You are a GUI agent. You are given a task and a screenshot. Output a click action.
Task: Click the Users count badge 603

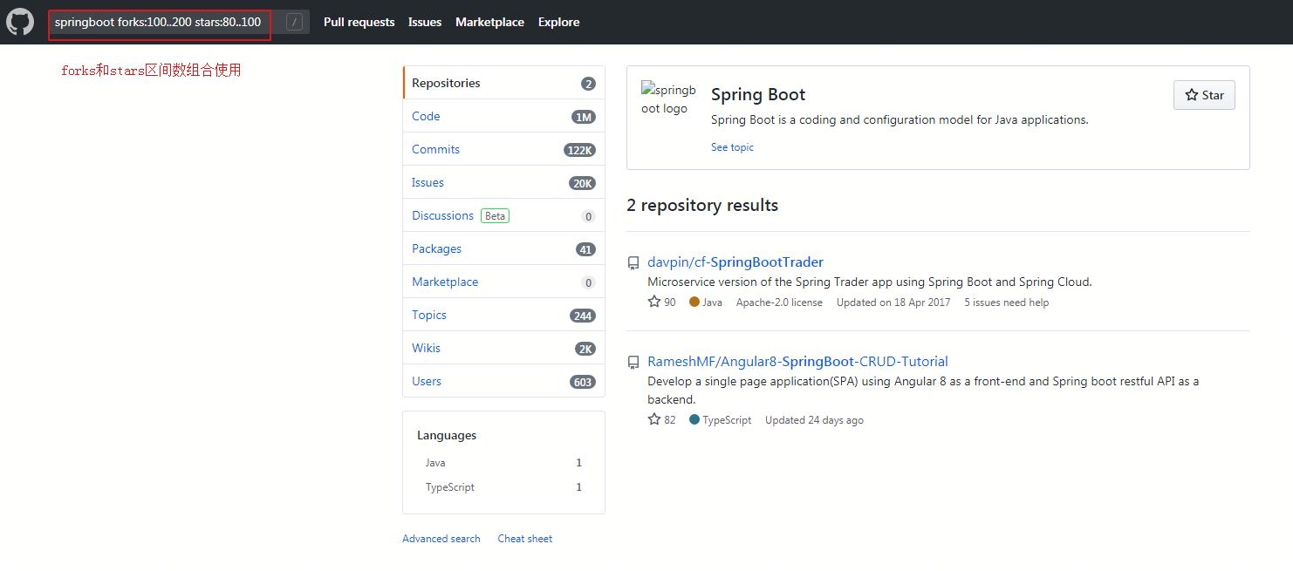583,382
